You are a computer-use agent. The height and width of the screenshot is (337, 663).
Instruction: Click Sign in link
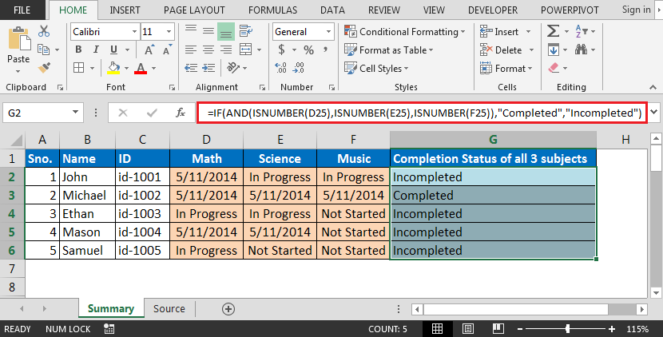click(637, 10)
